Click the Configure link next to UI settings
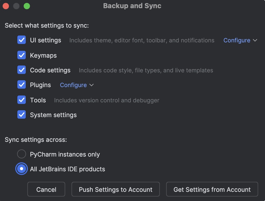Image resolution: width=265 pixels, height=201 pixels. point(237,40)
